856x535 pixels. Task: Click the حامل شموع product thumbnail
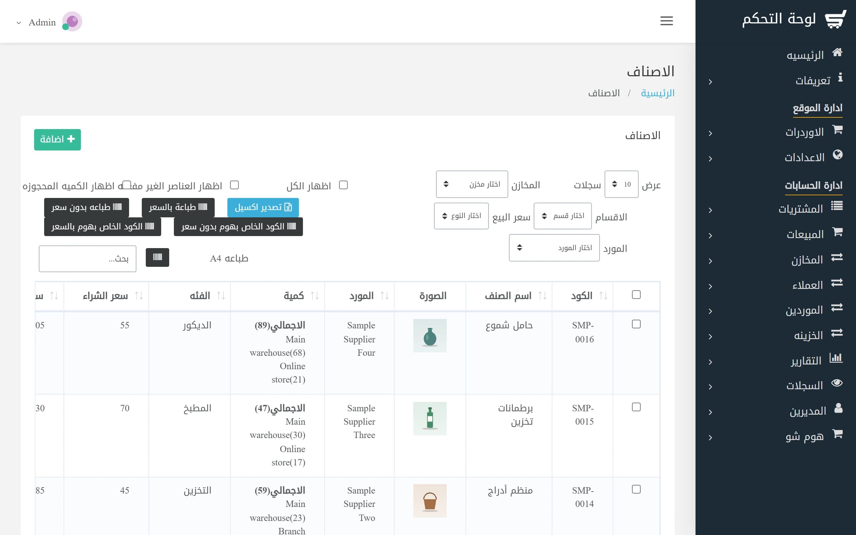click(430, 335)
